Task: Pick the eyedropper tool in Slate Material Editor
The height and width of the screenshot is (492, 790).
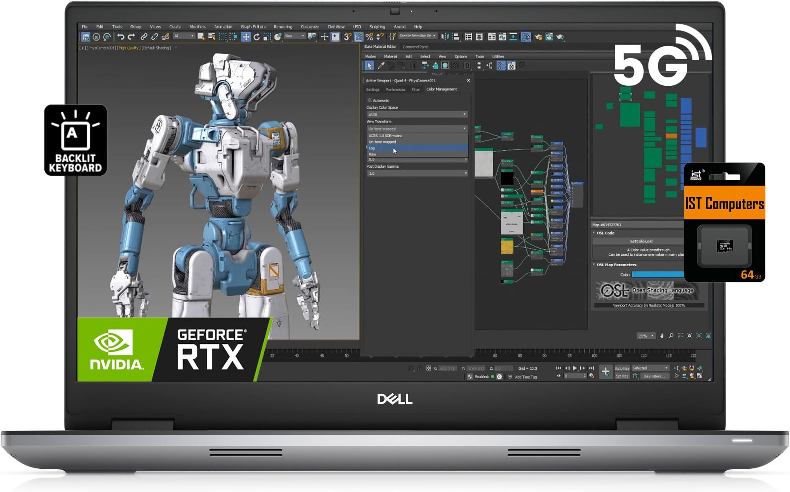Action: tap(381, 66)
